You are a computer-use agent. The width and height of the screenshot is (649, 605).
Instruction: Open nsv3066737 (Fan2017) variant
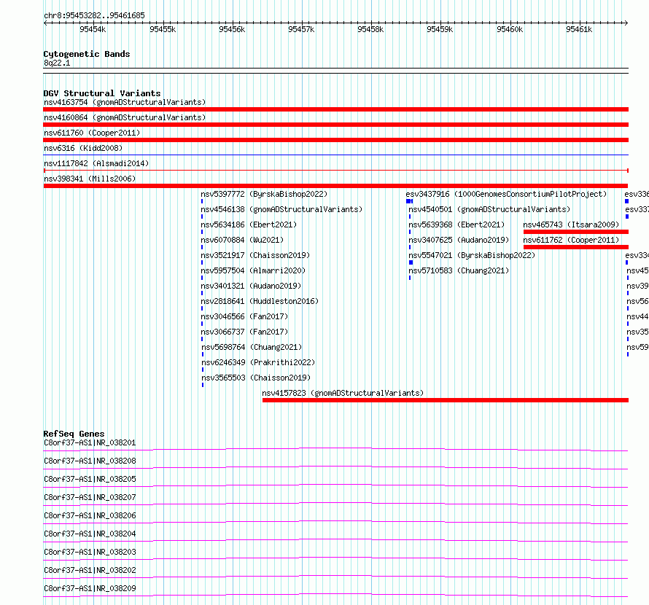(x=244, y=332)
